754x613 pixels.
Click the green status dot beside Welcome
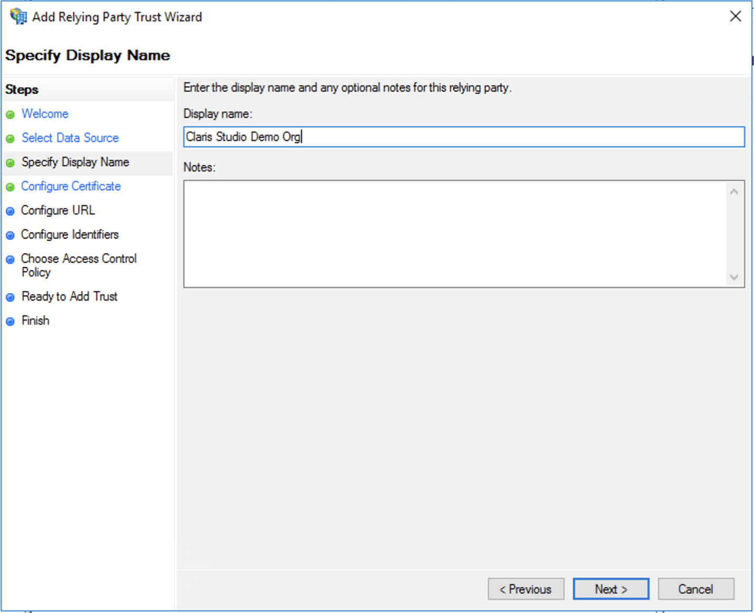[11, 114]
